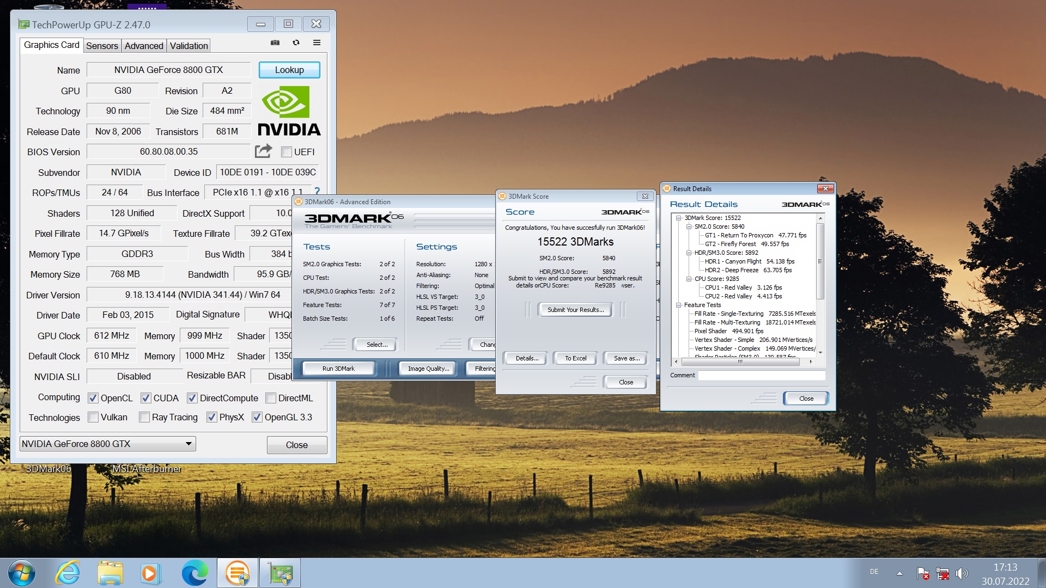
Task: Click Submit Your Results button
Action: (575, 310)
